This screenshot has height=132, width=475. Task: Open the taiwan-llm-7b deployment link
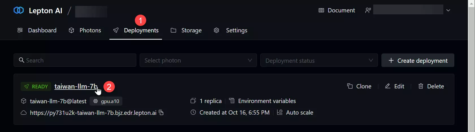coord(76,86)
